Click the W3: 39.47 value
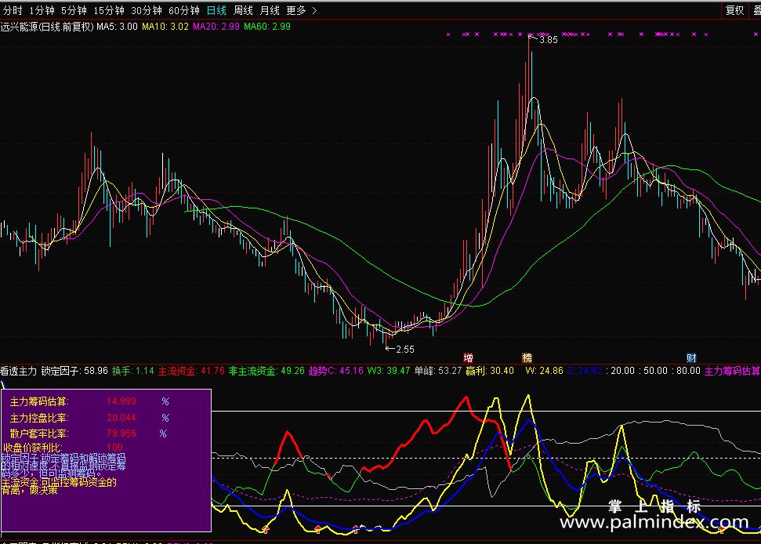761x544 pixels. click(x=388, y=372)
